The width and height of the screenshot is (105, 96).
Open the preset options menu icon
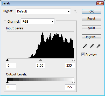tap(75, 11)
